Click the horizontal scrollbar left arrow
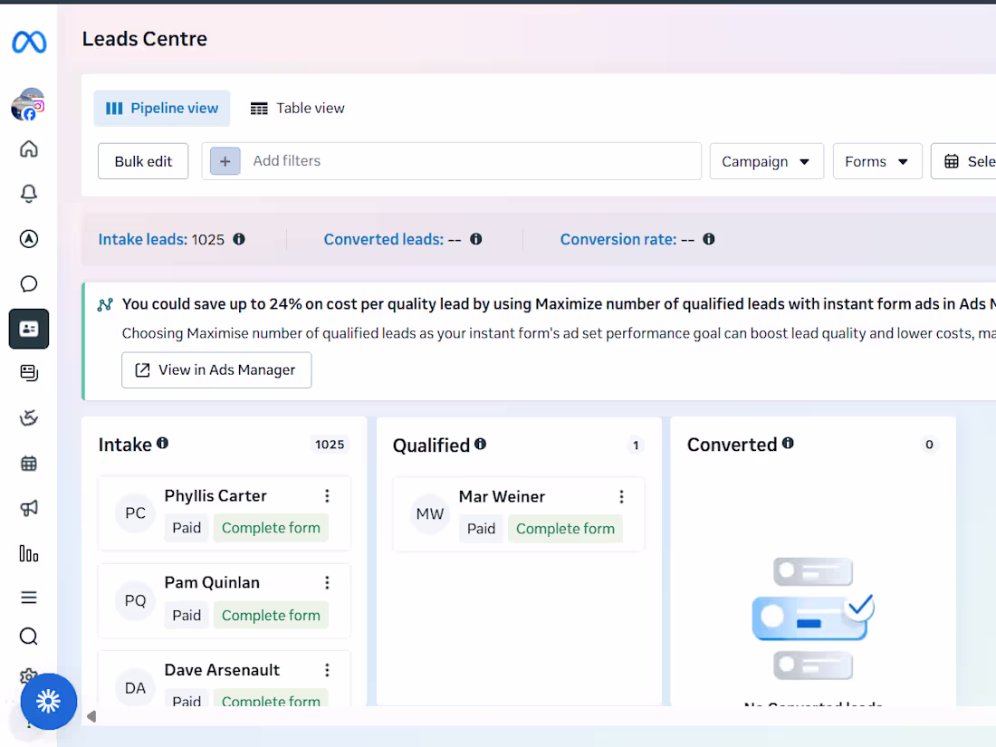The width and height of the screenshot is (996, 747). 91,716
